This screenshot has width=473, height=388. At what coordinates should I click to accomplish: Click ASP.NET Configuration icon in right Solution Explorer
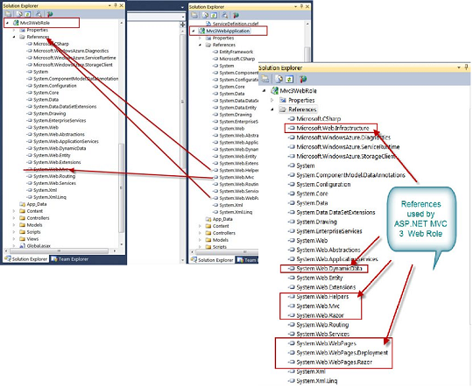303,79
